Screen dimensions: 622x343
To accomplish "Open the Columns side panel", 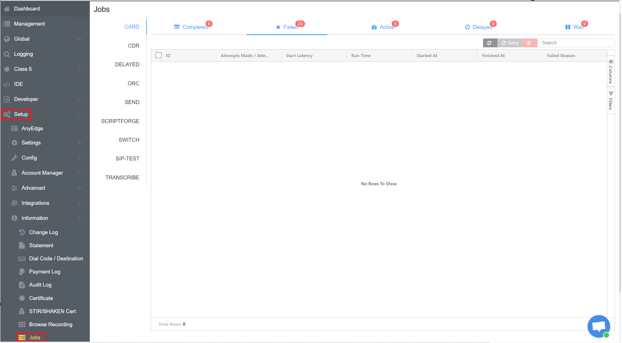I will coord(610,72).
